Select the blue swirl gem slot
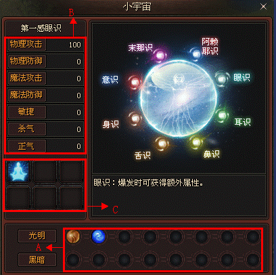 98,236
